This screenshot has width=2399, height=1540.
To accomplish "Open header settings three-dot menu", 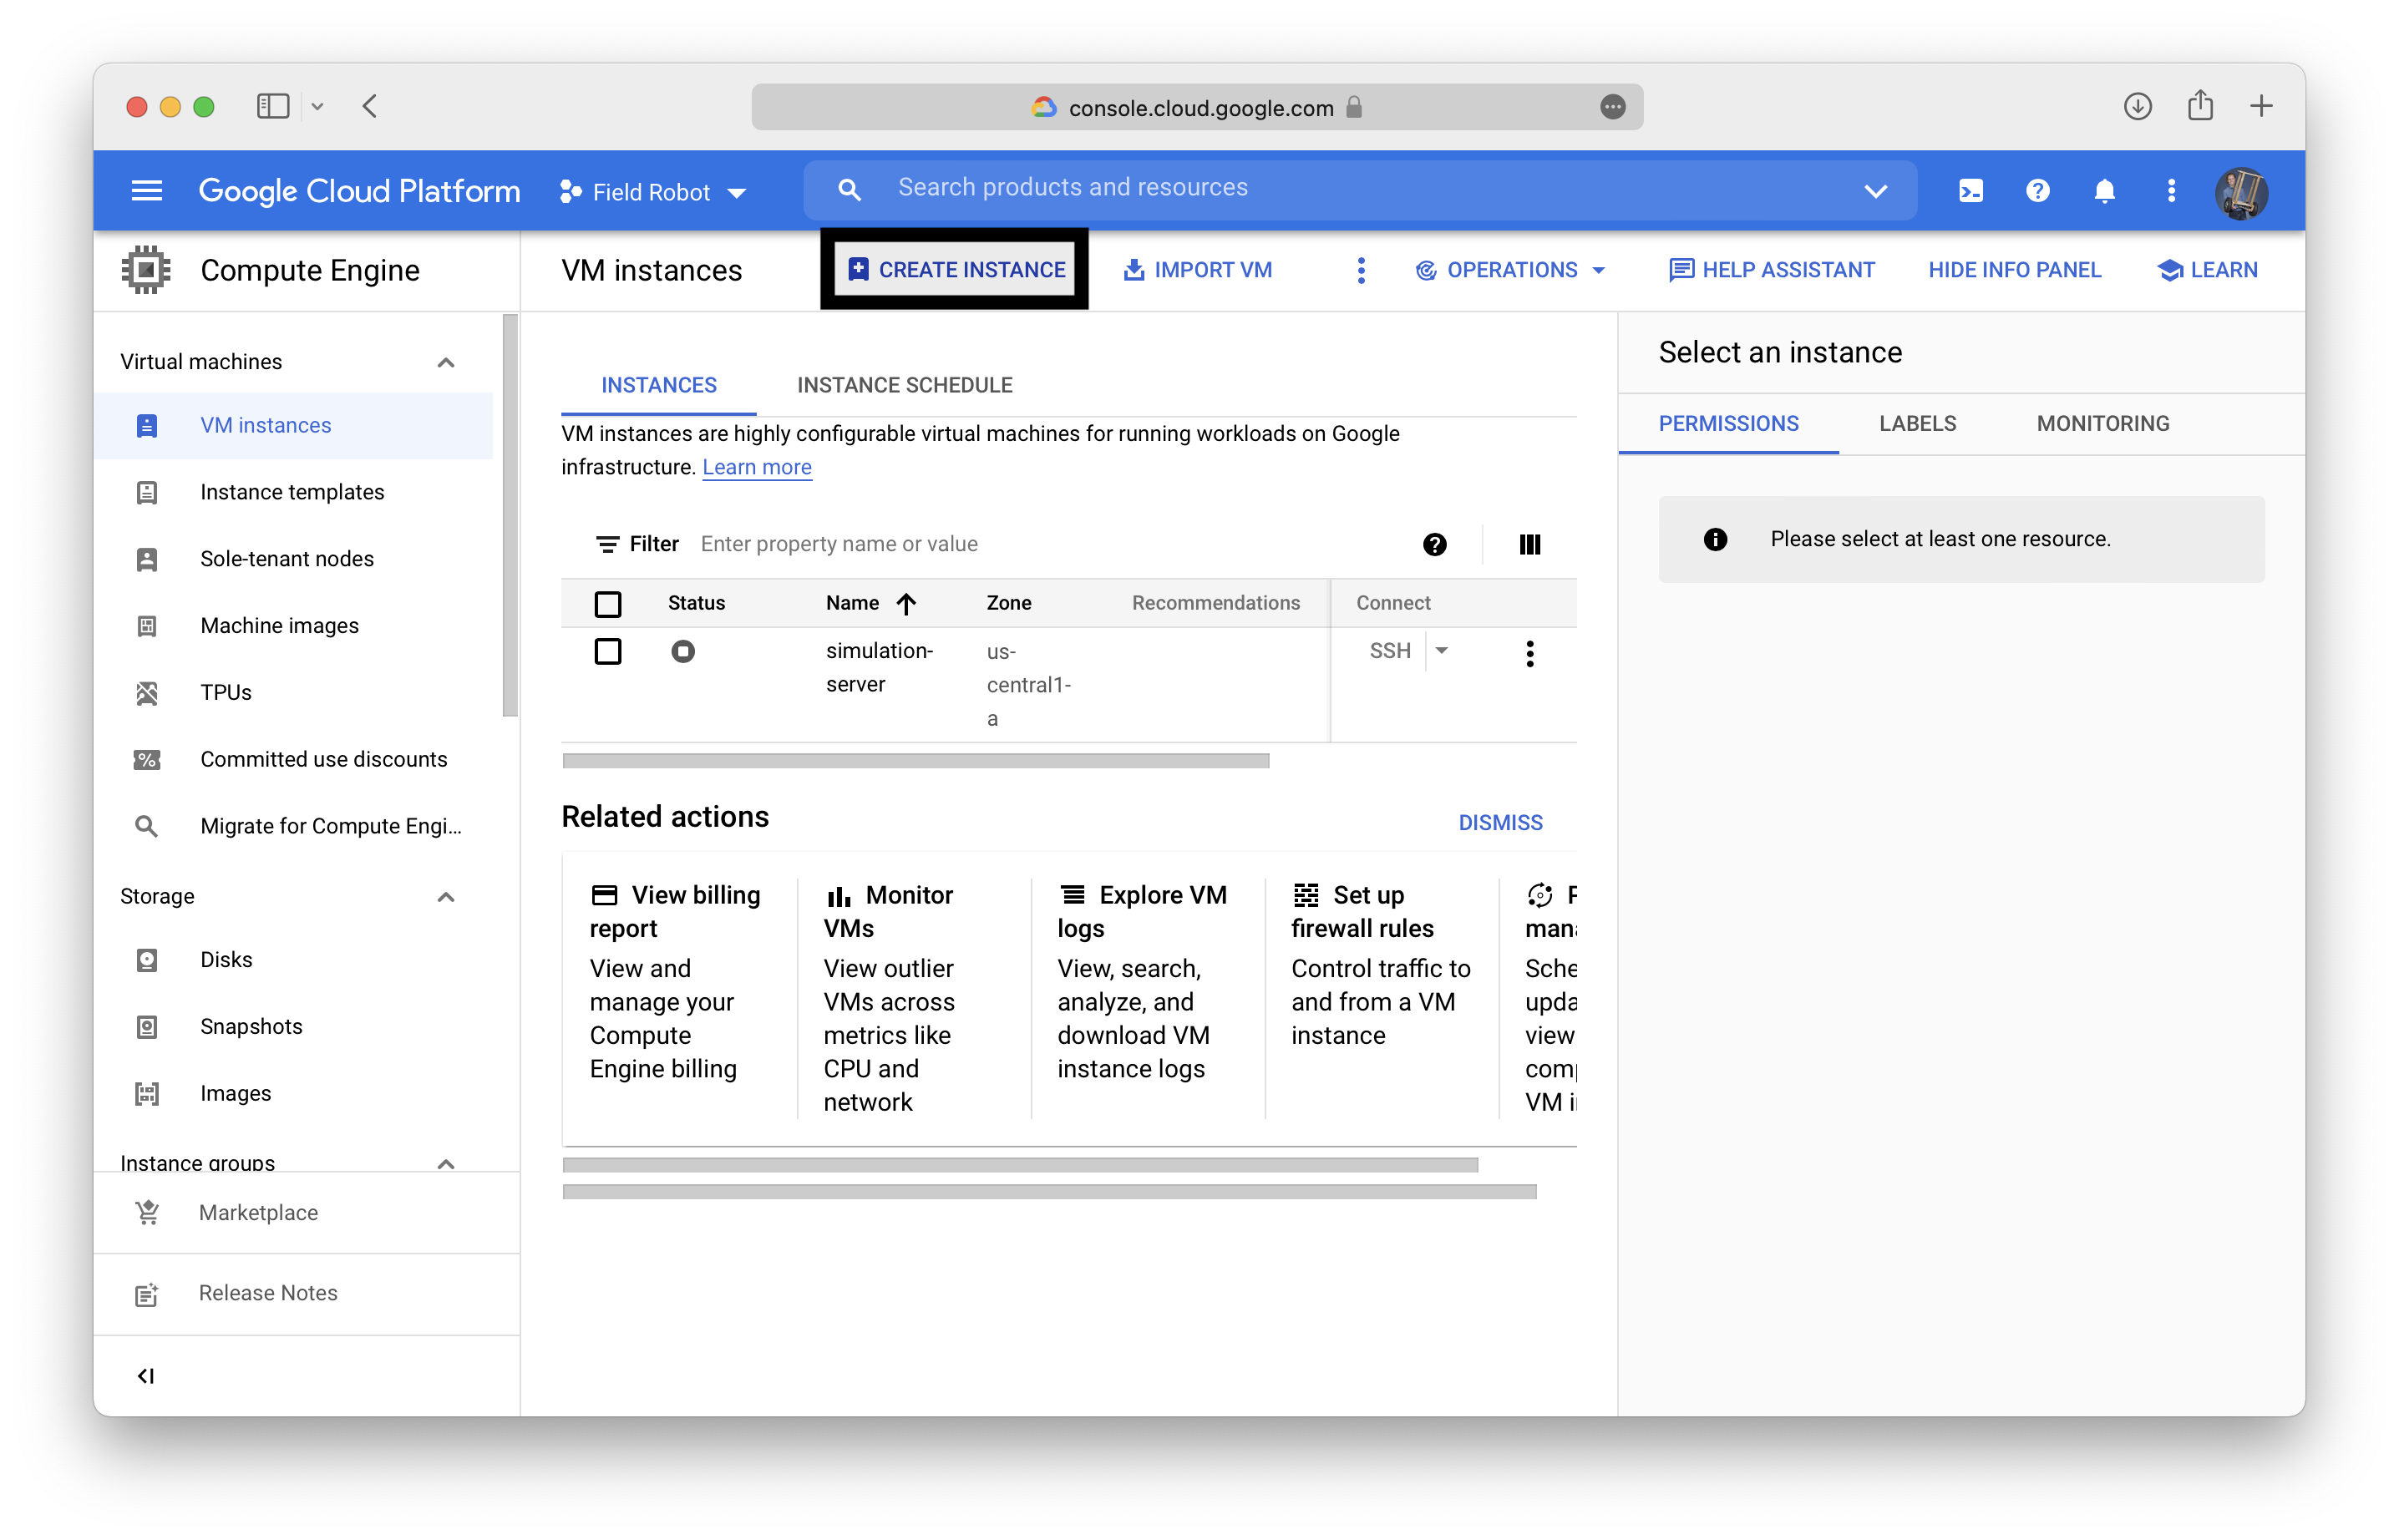I will [2171, 190].
